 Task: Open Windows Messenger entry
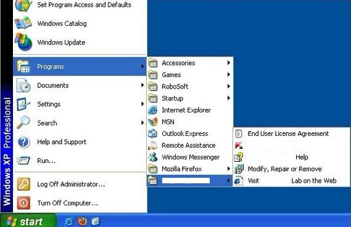pyautogui.click(x=190, y=157)
